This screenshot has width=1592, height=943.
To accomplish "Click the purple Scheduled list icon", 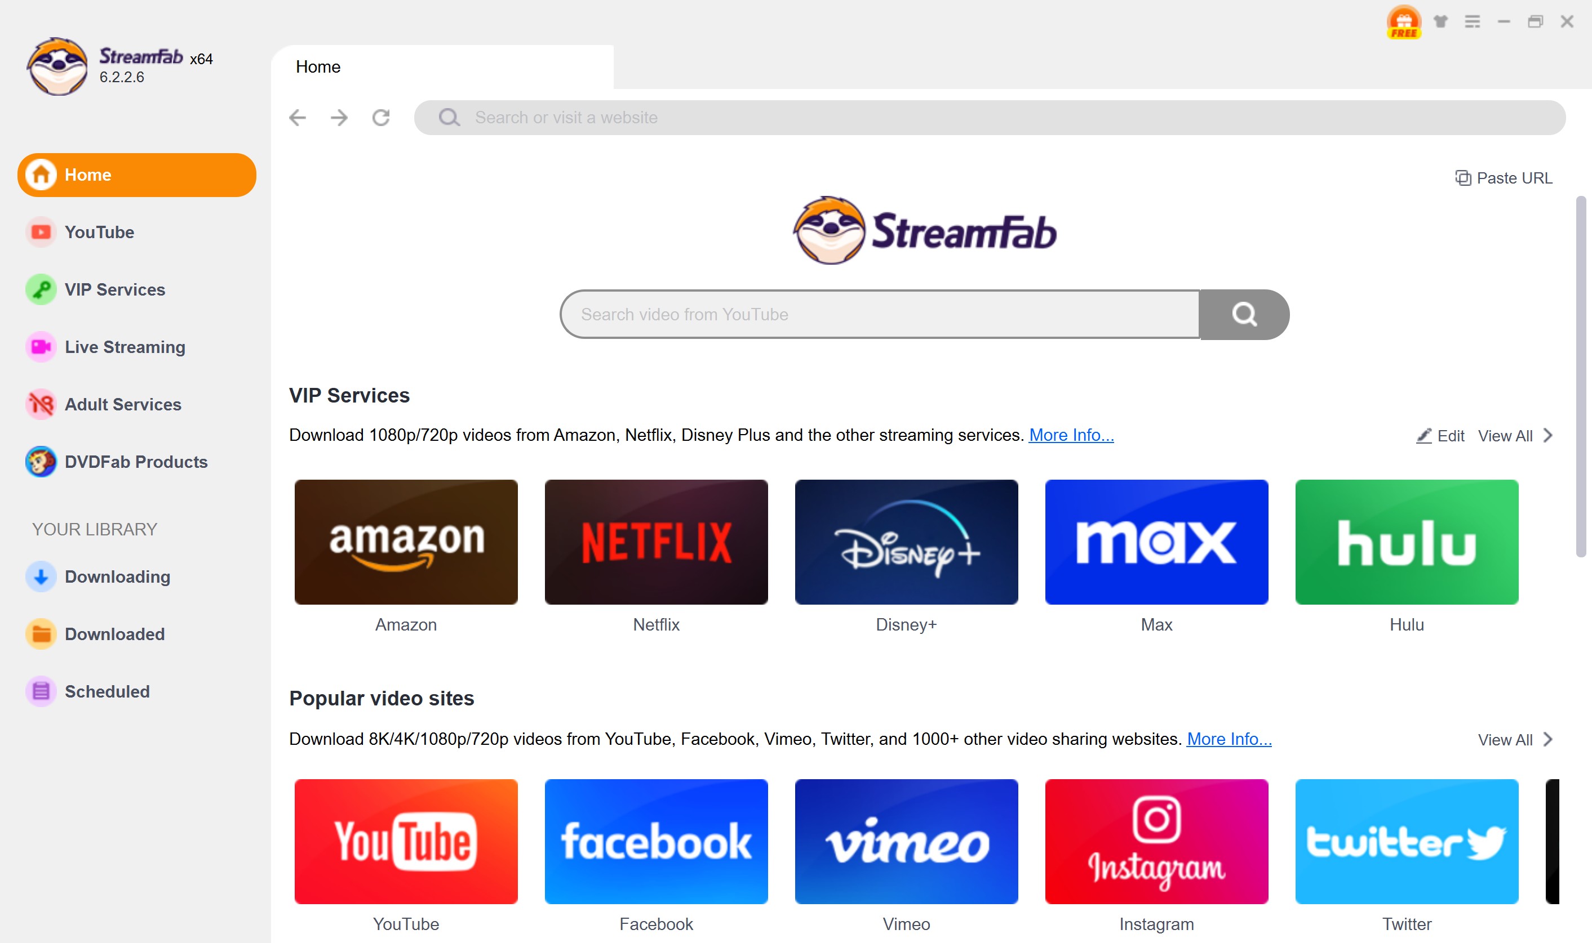I will (x=41, y=691).
